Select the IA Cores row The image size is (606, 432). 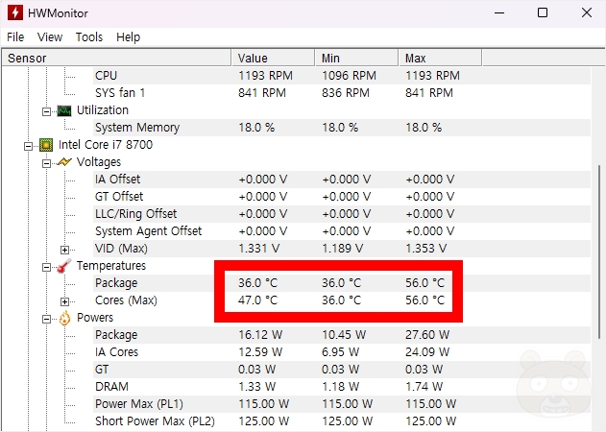(x=342, y=352)
